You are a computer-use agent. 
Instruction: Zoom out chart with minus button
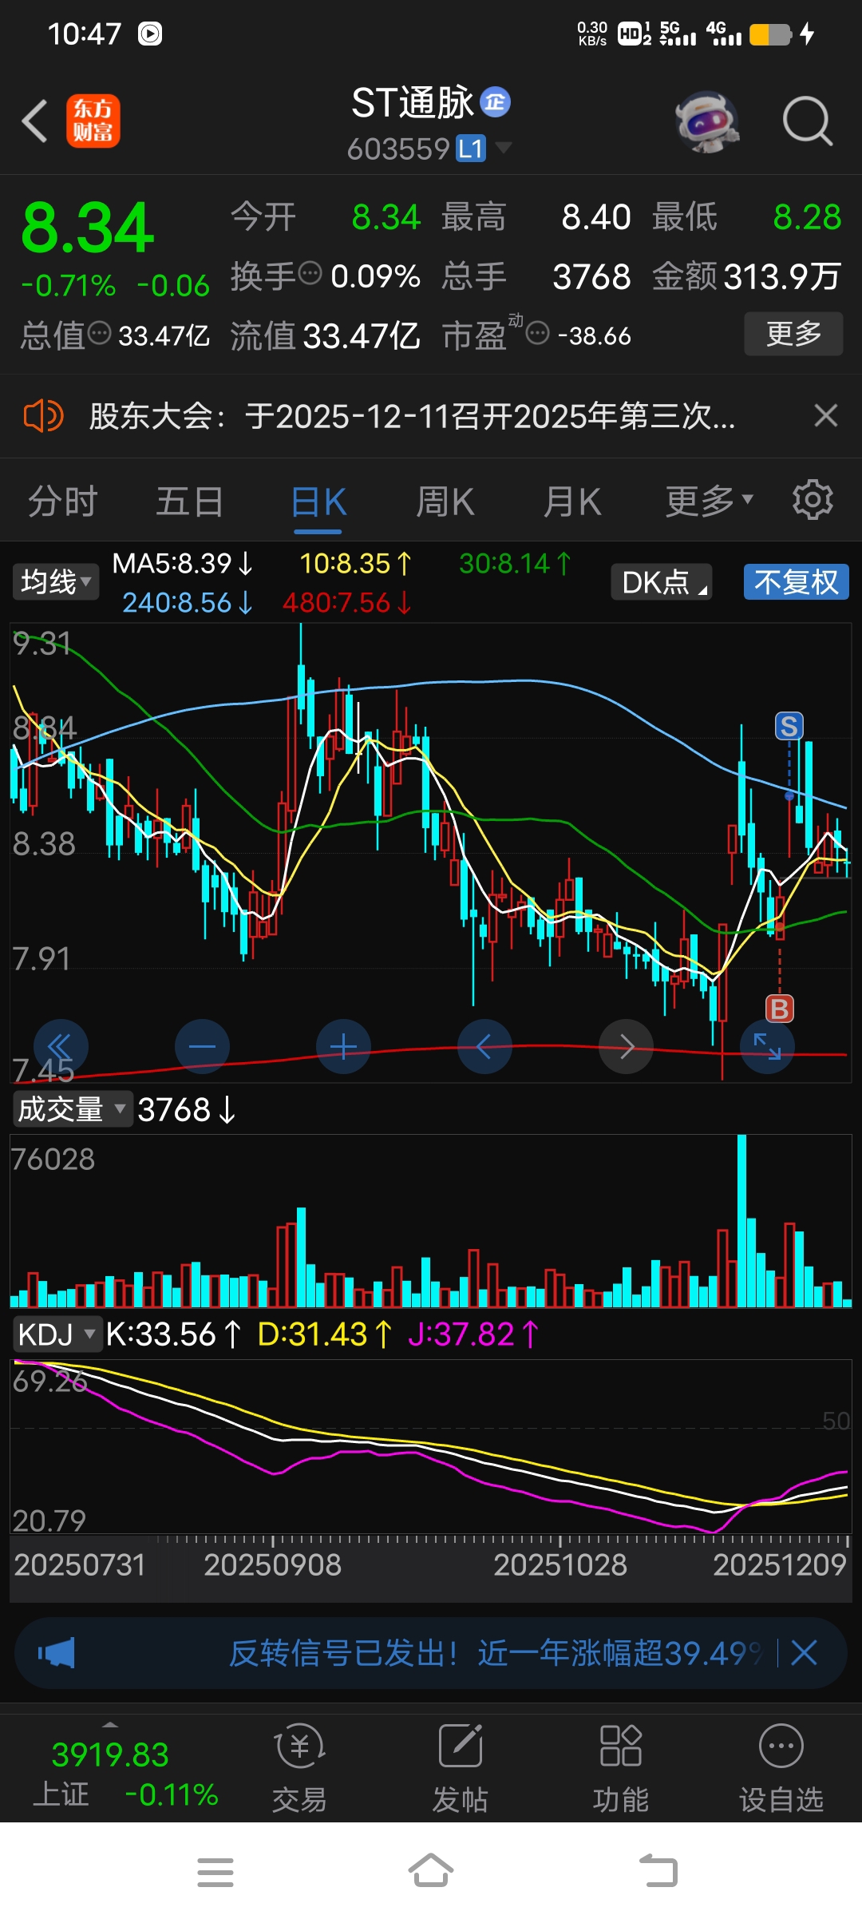tap(202, 1046)
